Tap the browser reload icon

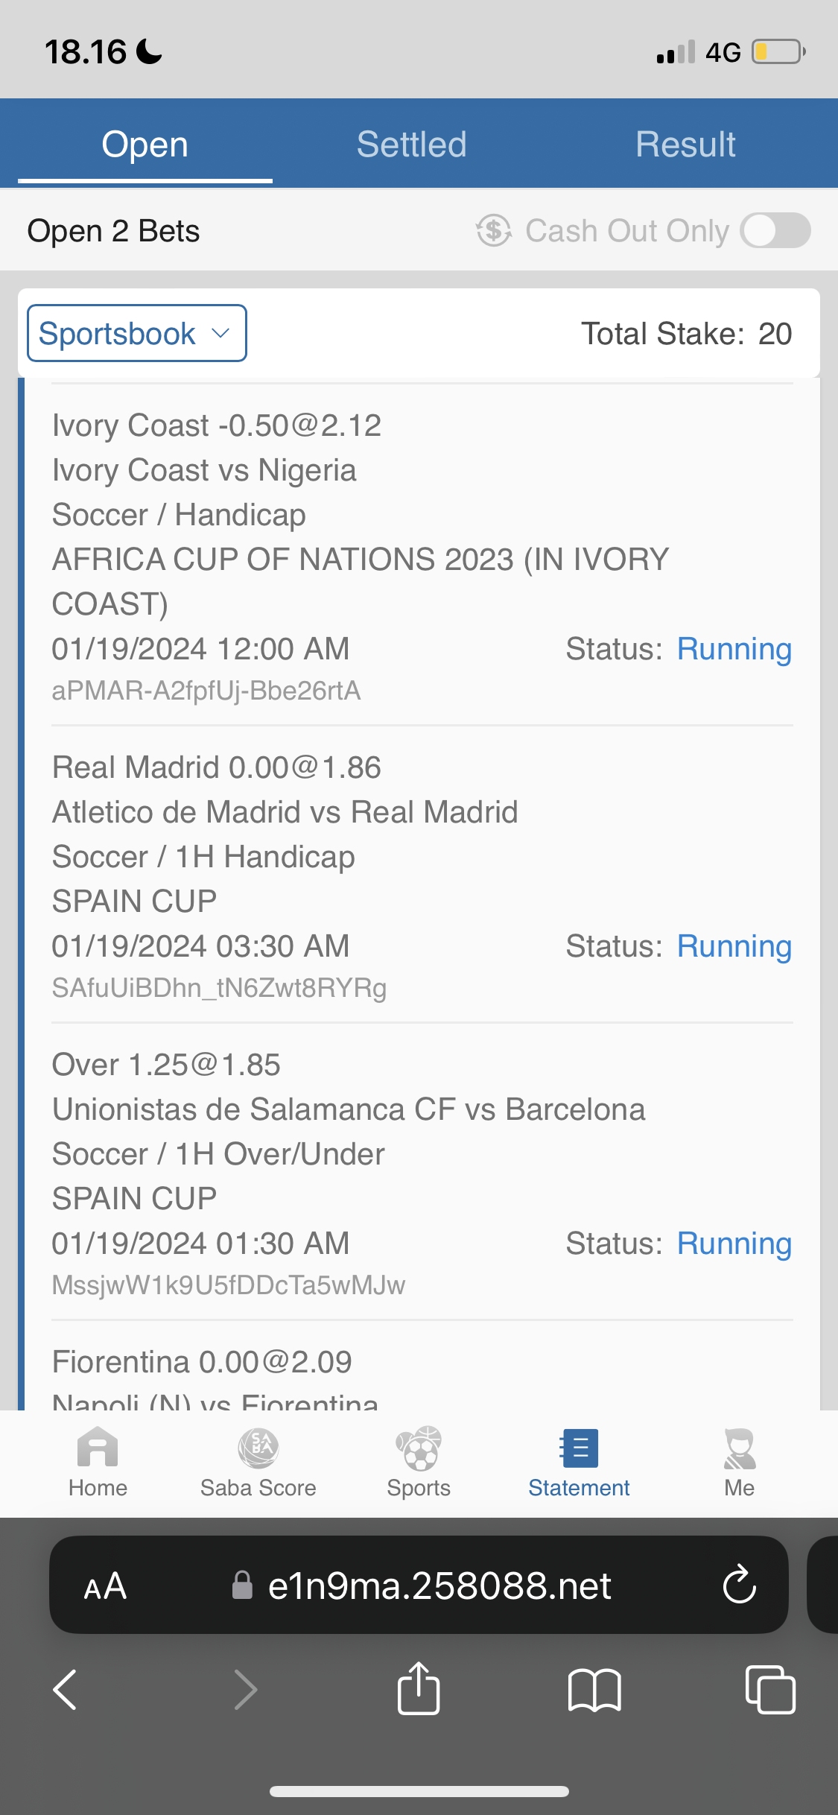click(739, 1585)
